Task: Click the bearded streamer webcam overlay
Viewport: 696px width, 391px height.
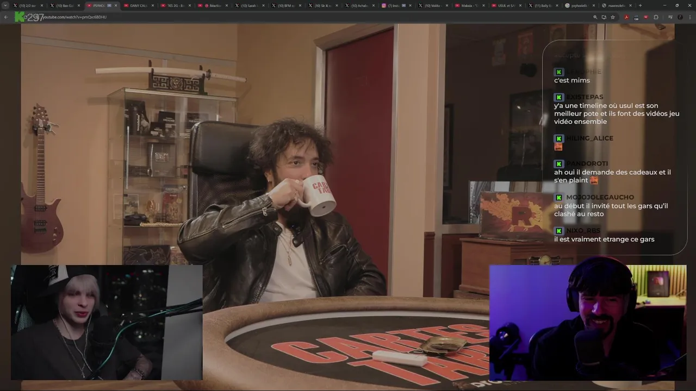Action: point(588,323)
